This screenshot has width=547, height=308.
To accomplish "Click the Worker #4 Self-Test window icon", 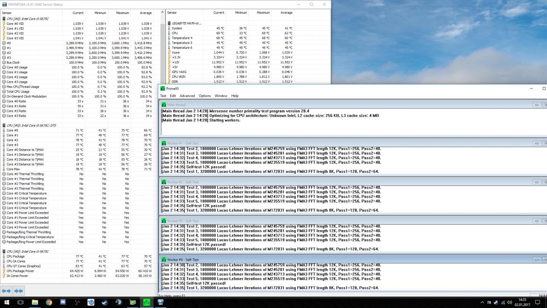I will coord(164,260).
